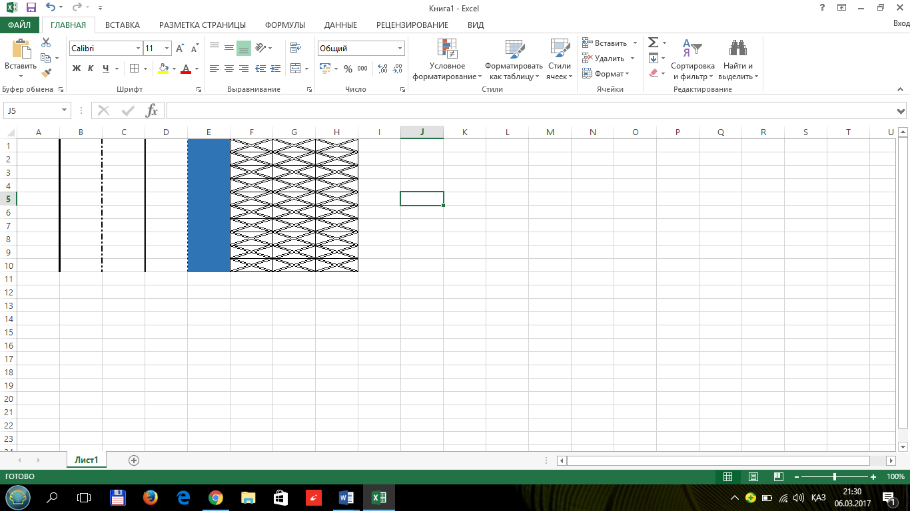This screenshot has height=511, width=910.
Task: Copy the selection using the Copy icon
Action: (46, 58)
